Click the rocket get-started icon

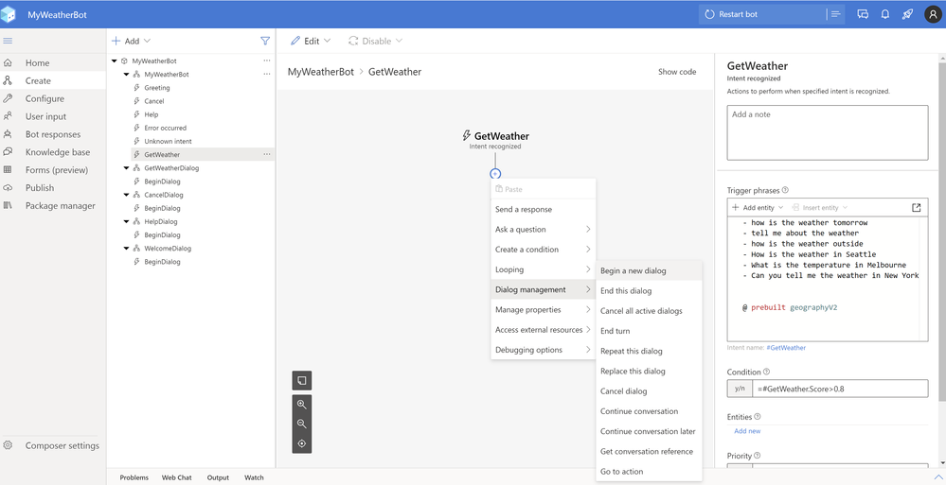(907, 14)
